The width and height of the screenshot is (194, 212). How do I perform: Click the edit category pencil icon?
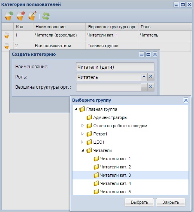pos(33,16)
